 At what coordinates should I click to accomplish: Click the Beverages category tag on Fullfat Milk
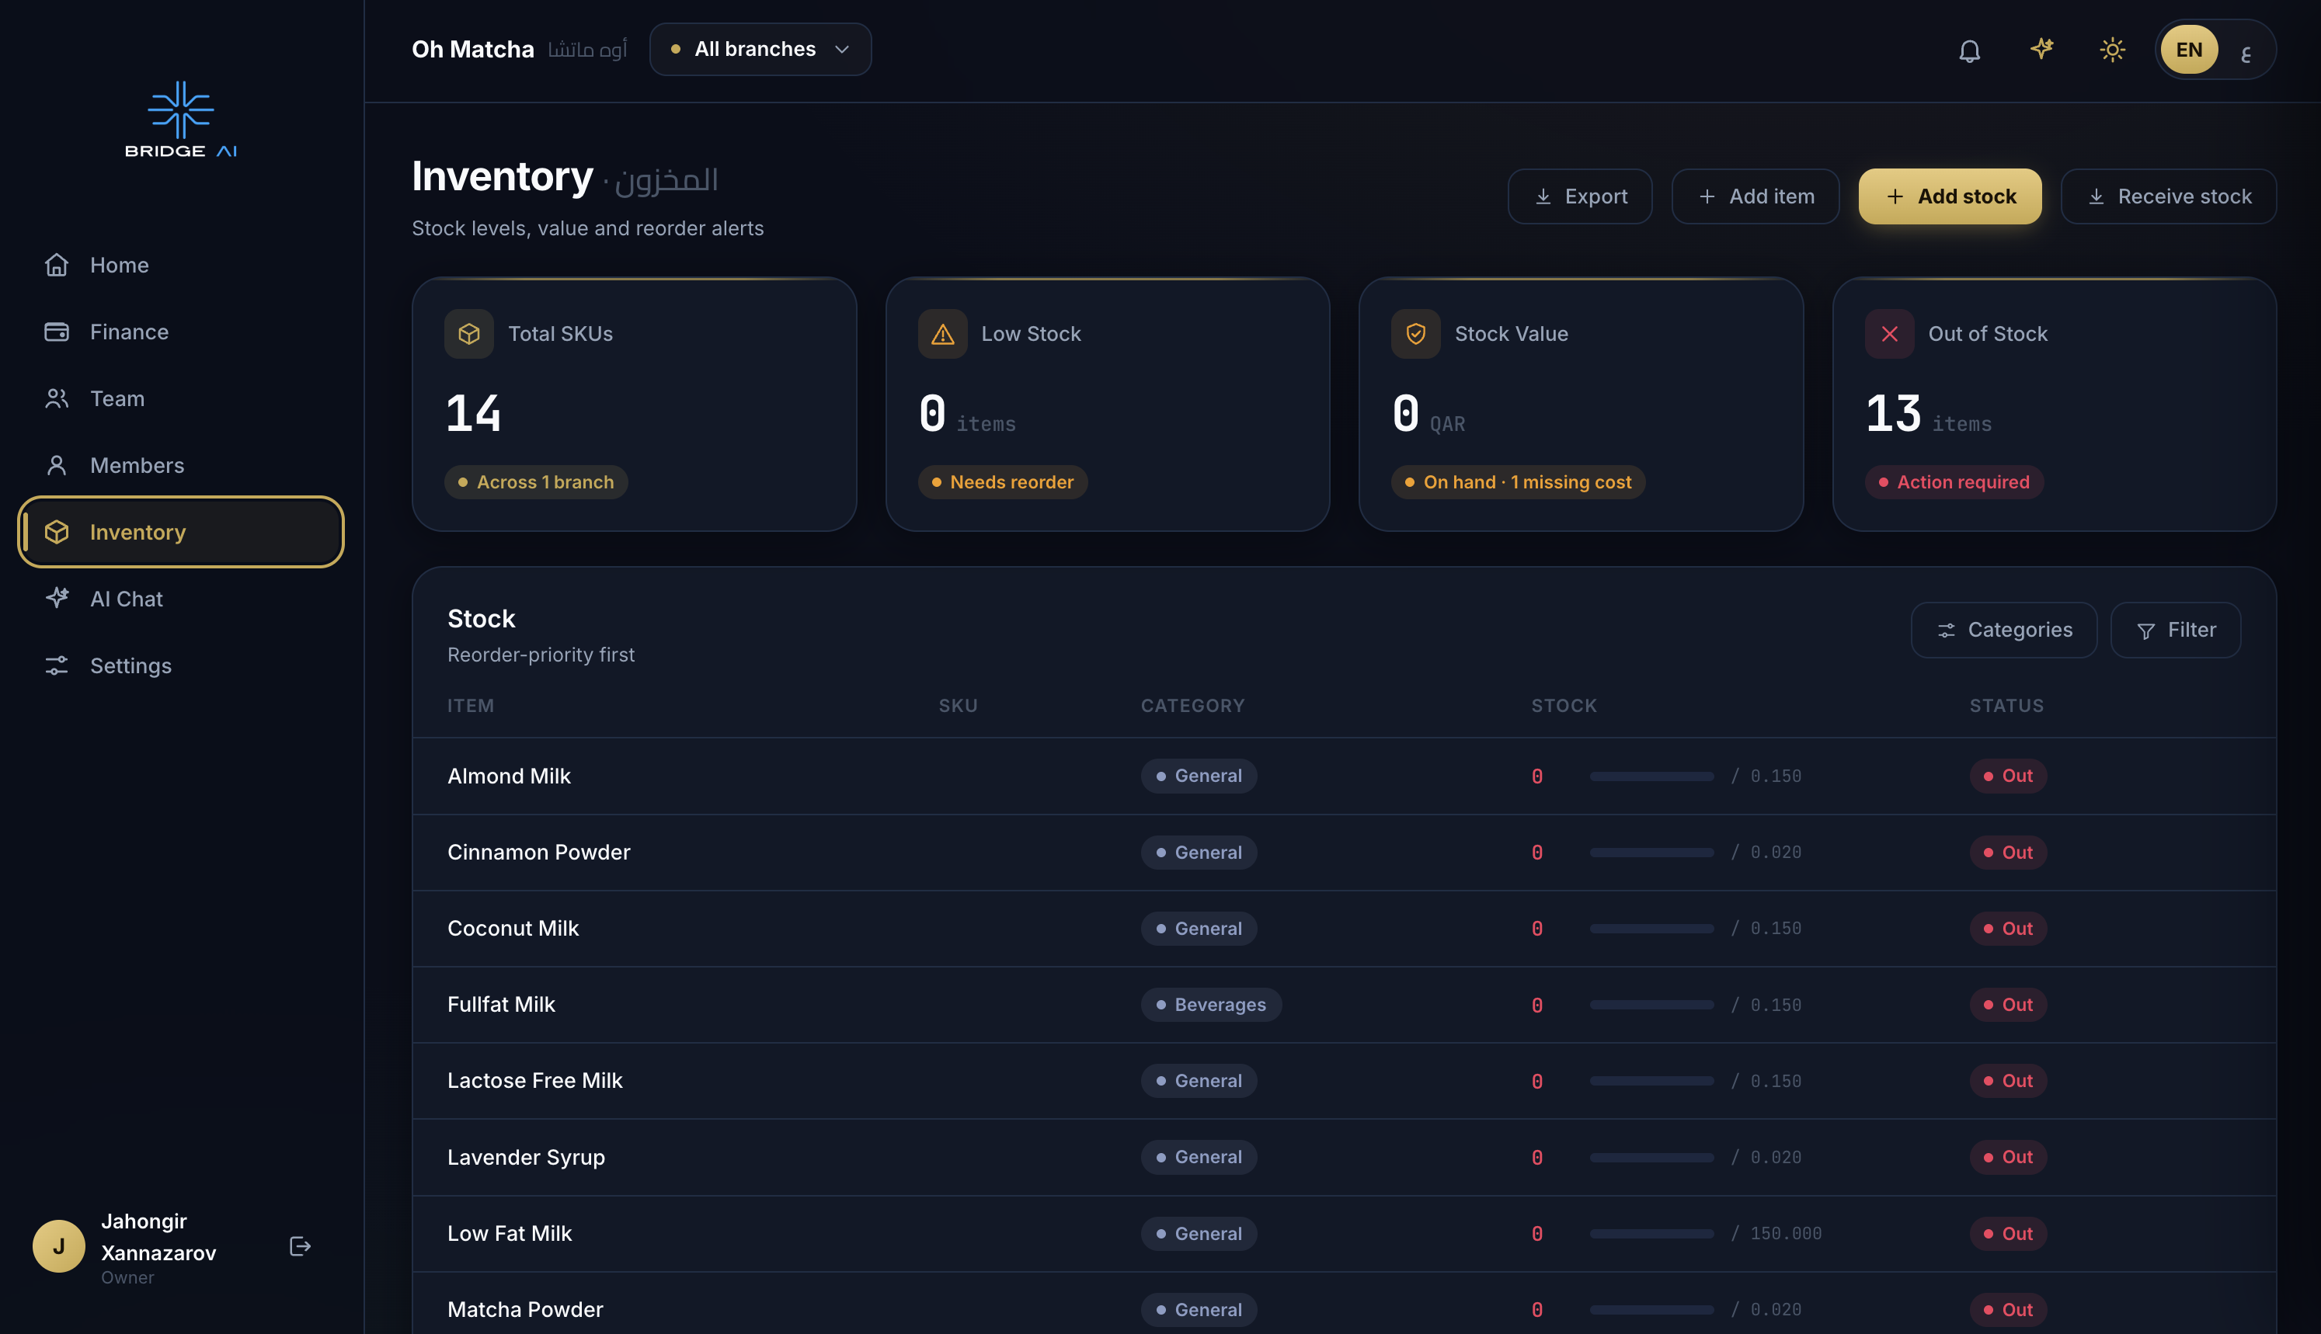pyautogui.click(x=1210, y=1005)
